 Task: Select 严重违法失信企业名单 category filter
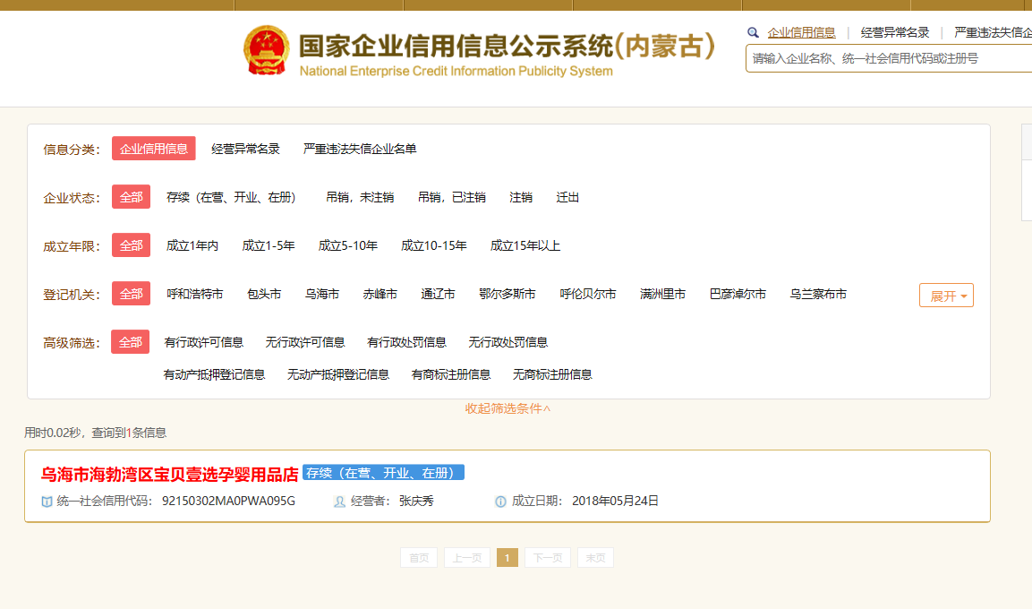pos(360,149)
